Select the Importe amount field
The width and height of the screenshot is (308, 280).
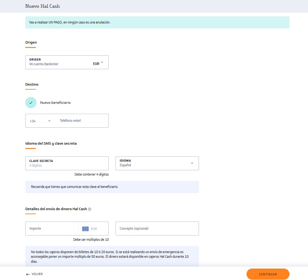[52, 228]
